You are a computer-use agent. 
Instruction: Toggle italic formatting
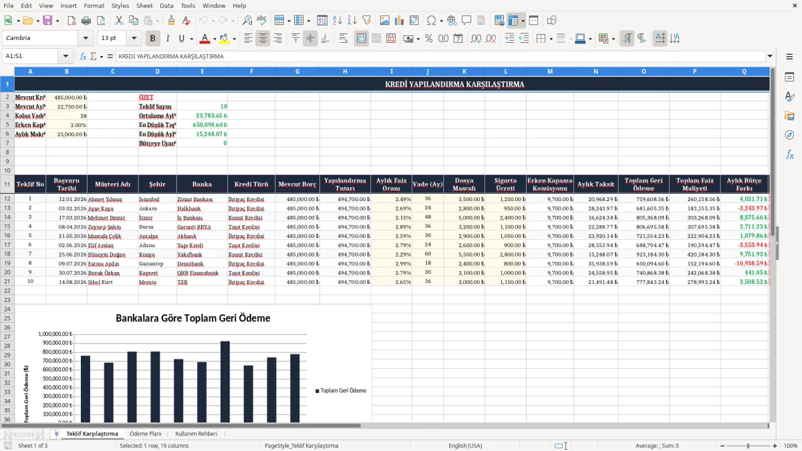point(168,39)
